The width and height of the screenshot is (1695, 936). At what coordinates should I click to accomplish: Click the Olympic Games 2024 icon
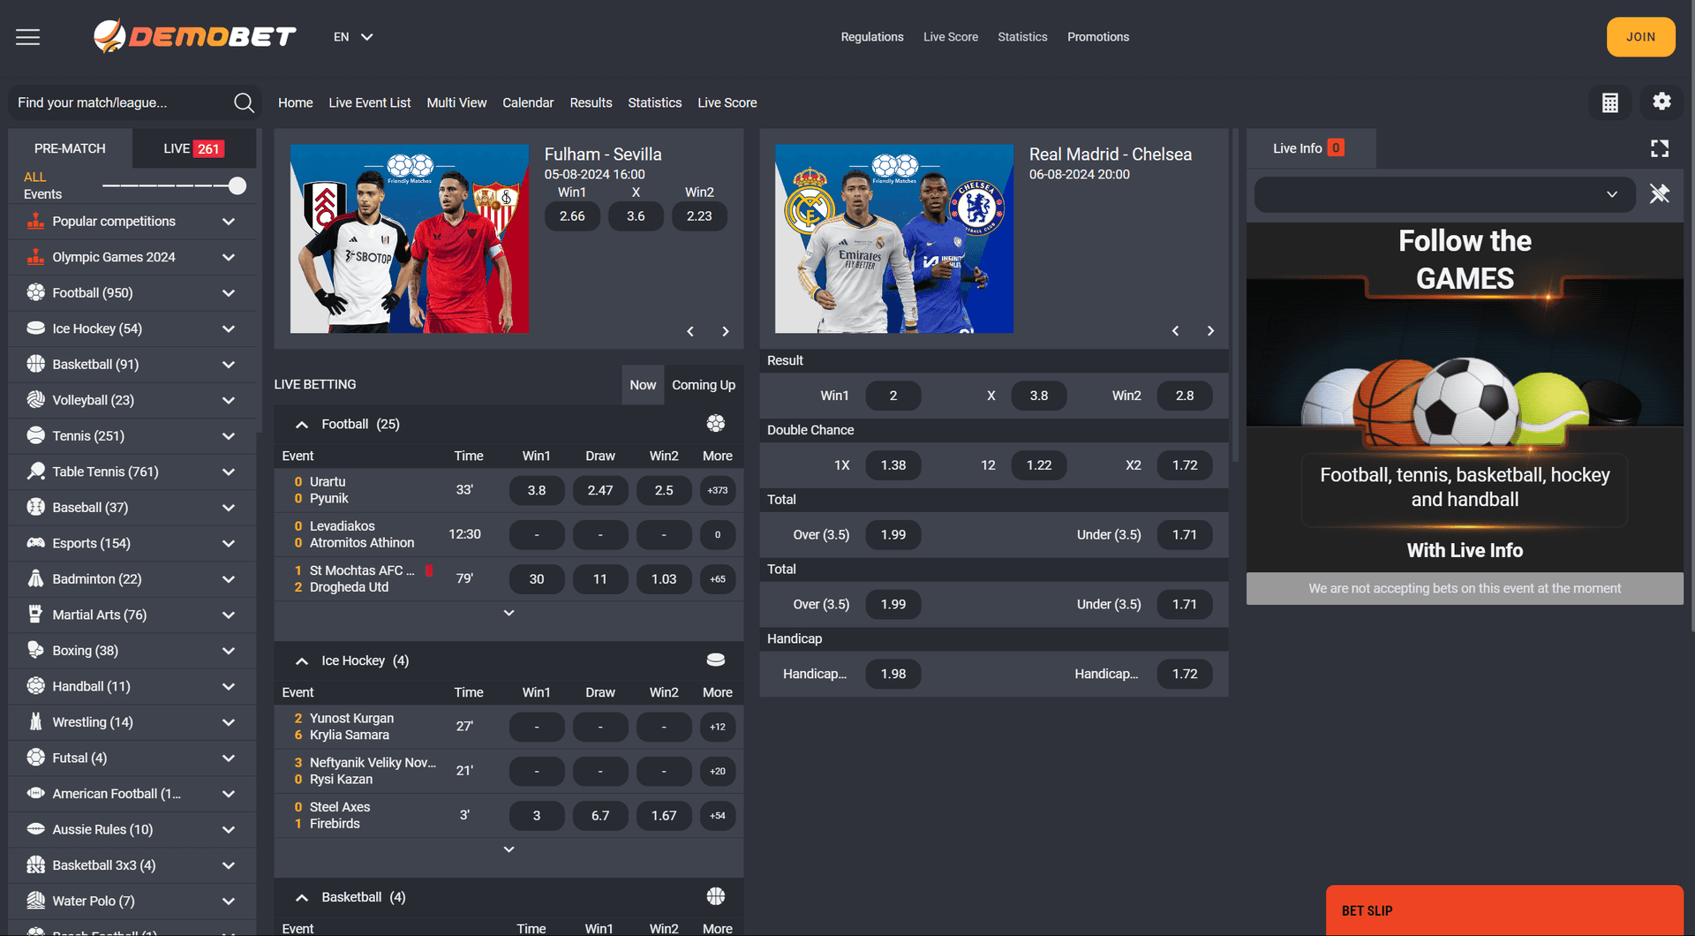click(x=35, y=257)
